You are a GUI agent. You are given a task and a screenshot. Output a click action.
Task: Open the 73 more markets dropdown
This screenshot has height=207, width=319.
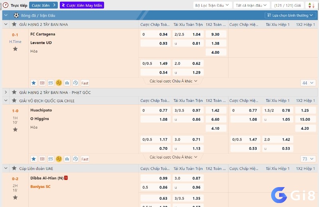[x=308, y=159]
